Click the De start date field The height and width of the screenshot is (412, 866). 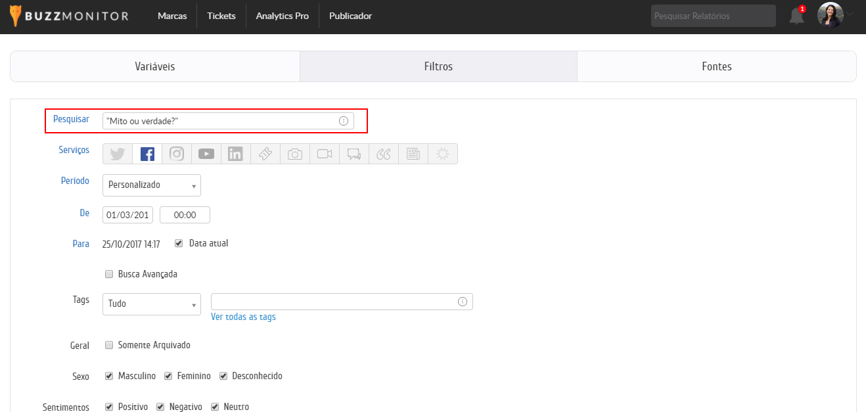(x=128, y=215)
